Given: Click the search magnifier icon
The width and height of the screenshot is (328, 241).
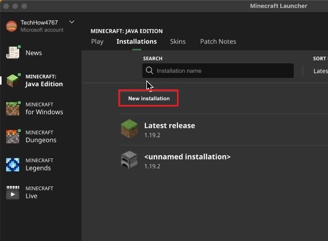Looking at the screenshot, I should point(150,71).
